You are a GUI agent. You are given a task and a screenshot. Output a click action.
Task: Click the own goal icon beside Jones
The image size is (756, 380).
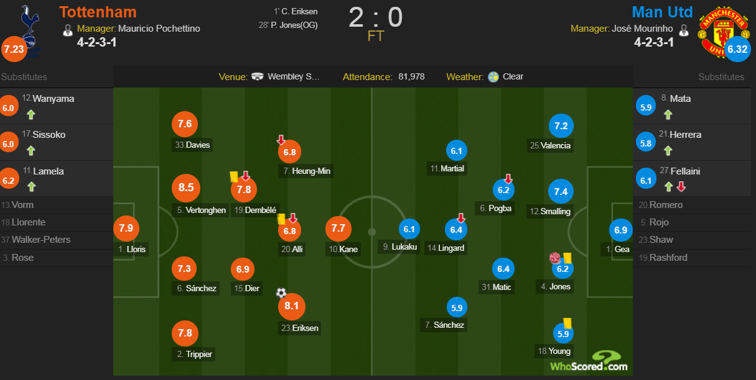click(x=555, y=258)
